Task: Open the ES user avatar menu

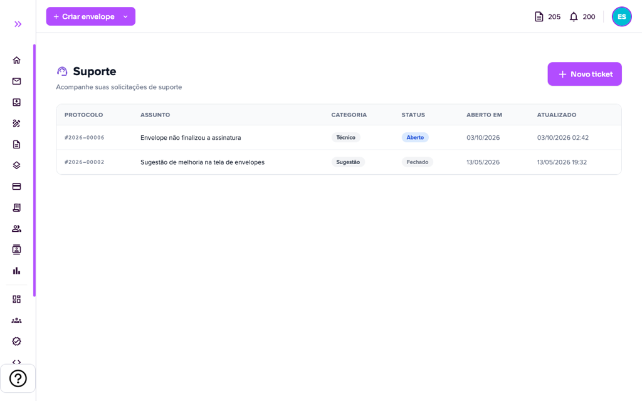Action: [621, 17]
